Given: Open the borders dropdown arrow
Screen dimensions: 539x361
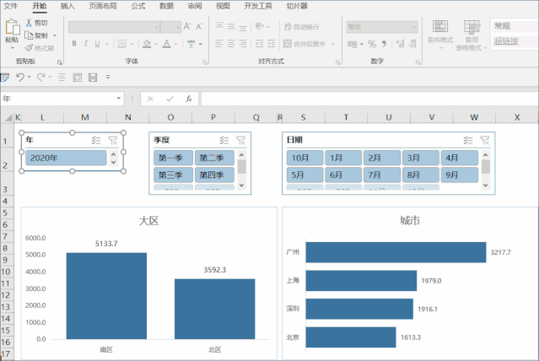Looking at the screenshot, I should 132,44.
